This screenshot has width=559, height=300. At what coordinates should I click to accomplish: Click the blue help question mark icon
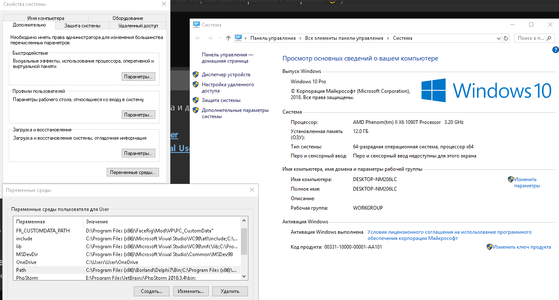tap(555, 50)
